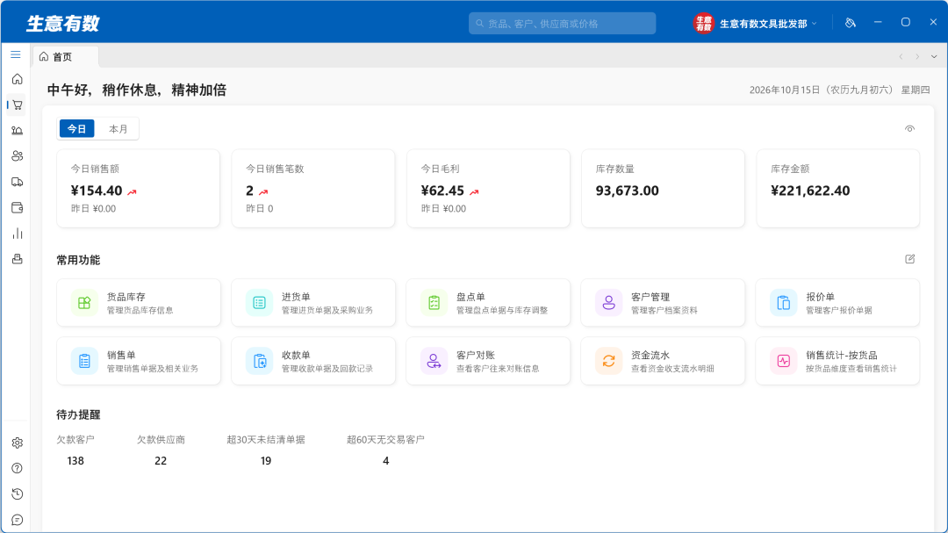Image resolution: width=948 pixels, height=533 pixels.
Task: Click the 进货单 list icon
Action: [x=259, y=302]
